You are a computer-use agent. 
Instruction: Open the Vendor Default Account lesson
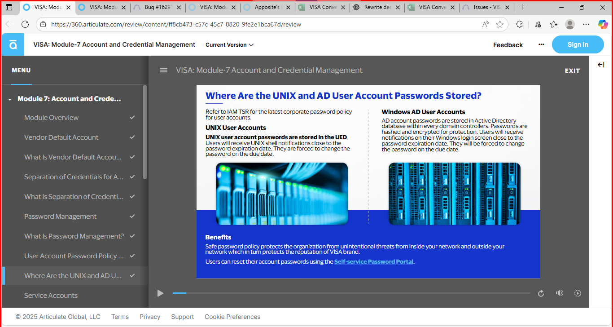74,137
